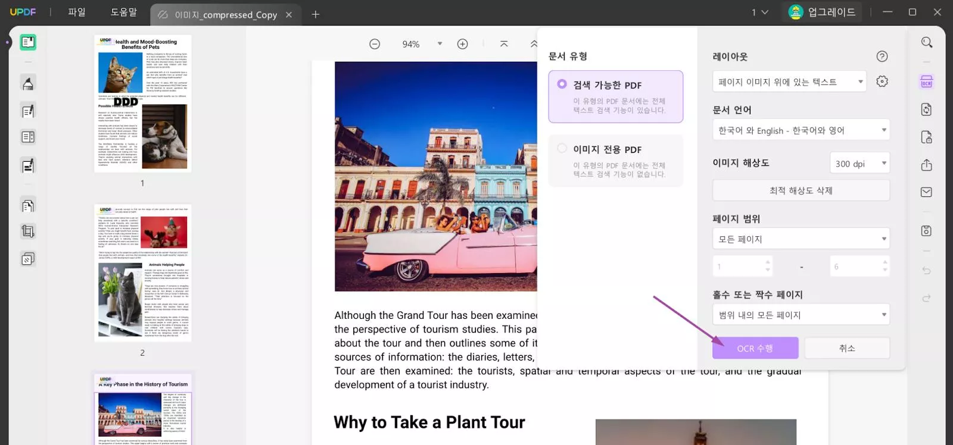The height and width of the screenshot is (445, 953).
Task: Open the layout help question mark
Action: pyautogui.click(x=882, y=57)
